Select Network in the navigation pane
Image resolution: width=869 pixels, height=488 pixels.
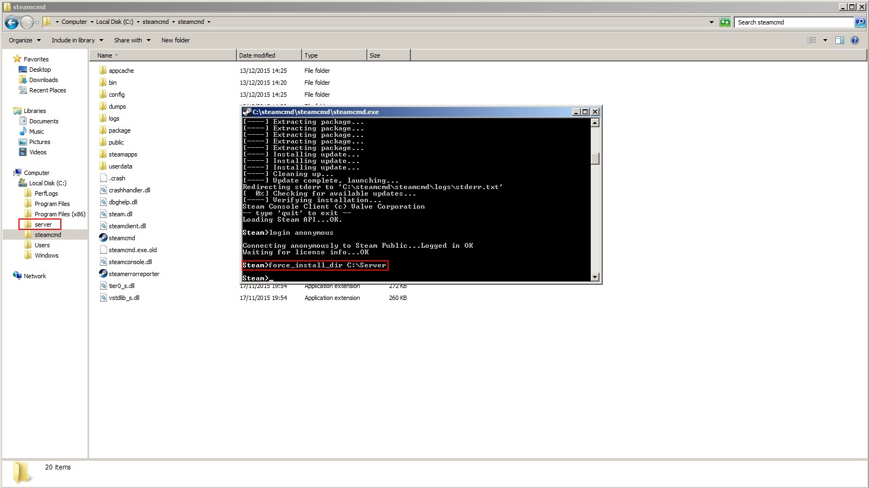point(35,276)
